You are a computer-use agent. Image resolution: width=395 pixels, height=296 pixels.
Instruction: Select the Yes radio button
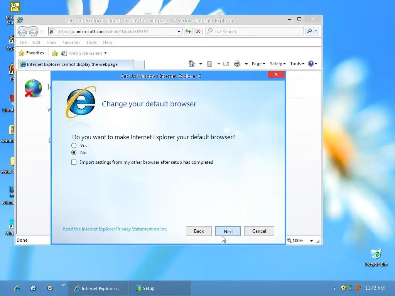click(x=74, y=145)
